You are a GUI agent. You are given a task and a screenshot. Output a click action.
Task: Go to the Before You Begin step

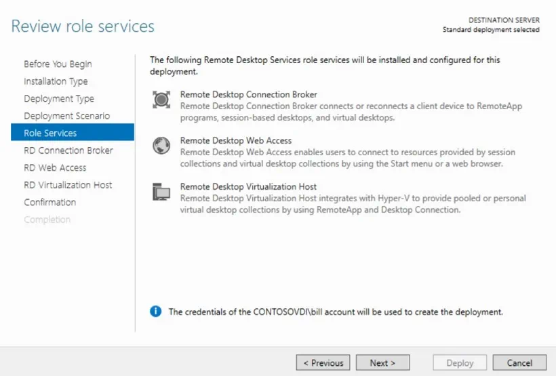pos(58,64)
